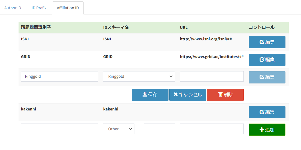The image size is (301, 150).
Task: Click the edit button for the GRID row
Action: (267, 60)
